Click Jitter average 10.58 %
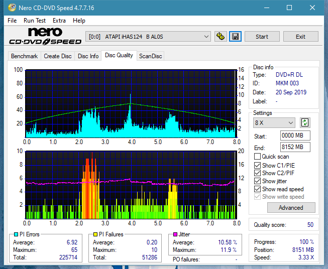Viewport: 328px width, 269px height. click(x=228, y=242)
